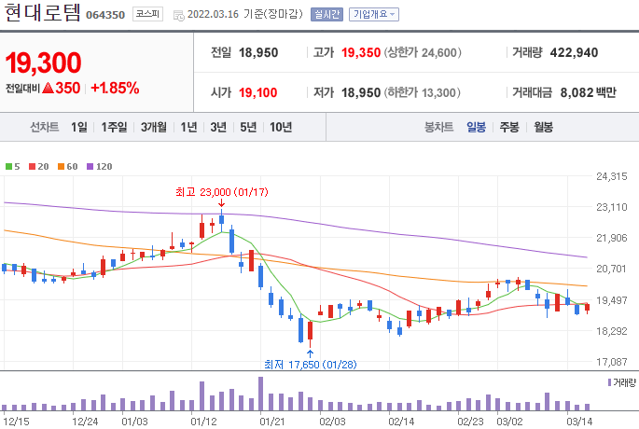Switch to the 3개월 line chart
639x429 pixels.
[x=154, y=127]
